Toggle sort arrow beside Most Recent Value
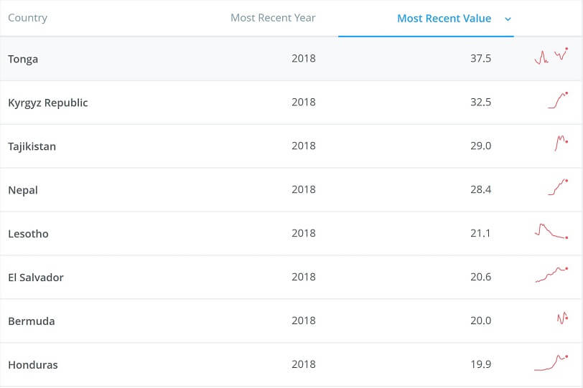The width and height of the screenshot is (583, 388). pos(508,19)
